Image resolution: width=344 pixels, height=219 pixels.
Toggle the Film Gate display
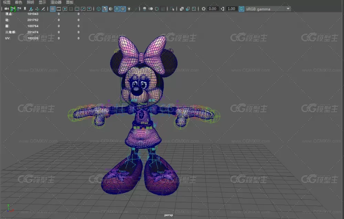[59, 9]
